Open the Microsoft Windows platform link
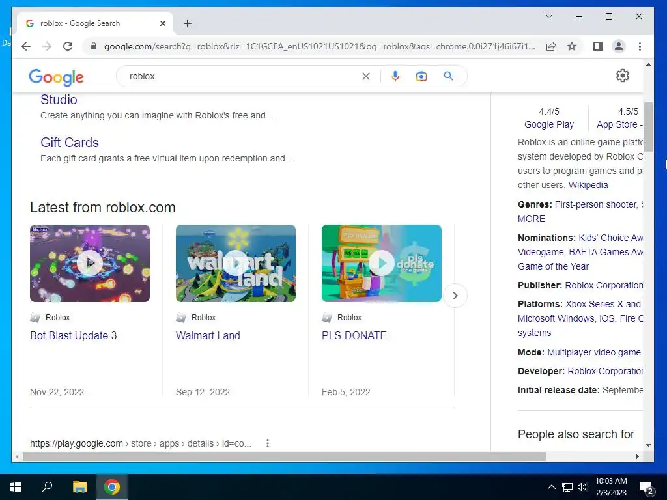The image size is (667, 500). (556, 318)
